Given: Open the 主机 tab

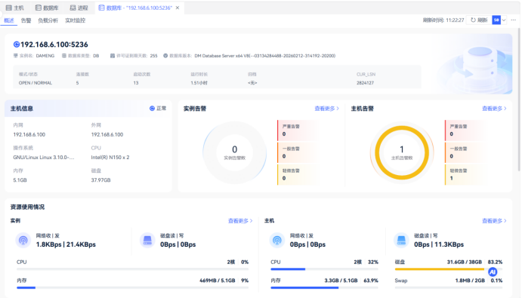Looking at the screenshot, I should [14, 8].
